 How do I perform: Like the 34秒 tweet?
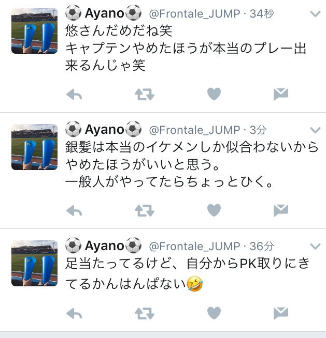[x=214, y=94]
